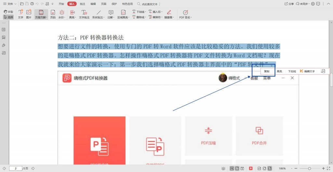Open the folder icon to open a file
Image resolution: width=333 pixels, height=172 pixels.
[x=22, y=4]
